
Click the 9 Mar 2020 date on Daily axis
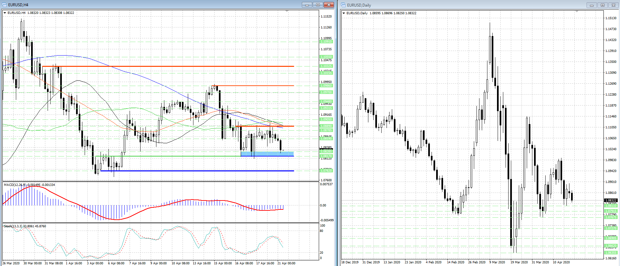tap(497, 262)
